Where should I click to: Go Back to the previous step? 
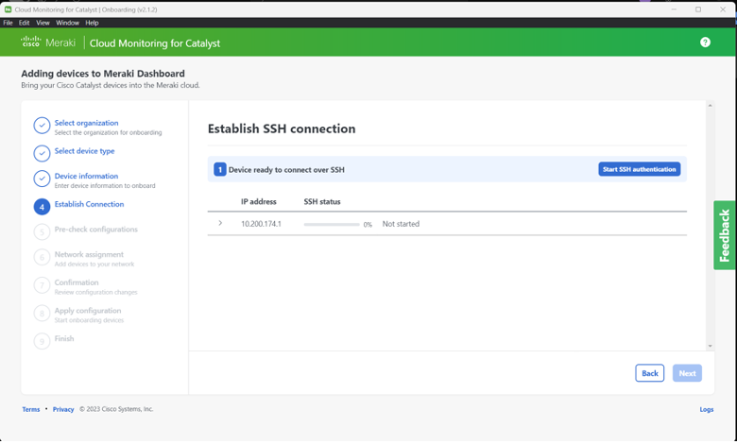[x=649, y=373]
